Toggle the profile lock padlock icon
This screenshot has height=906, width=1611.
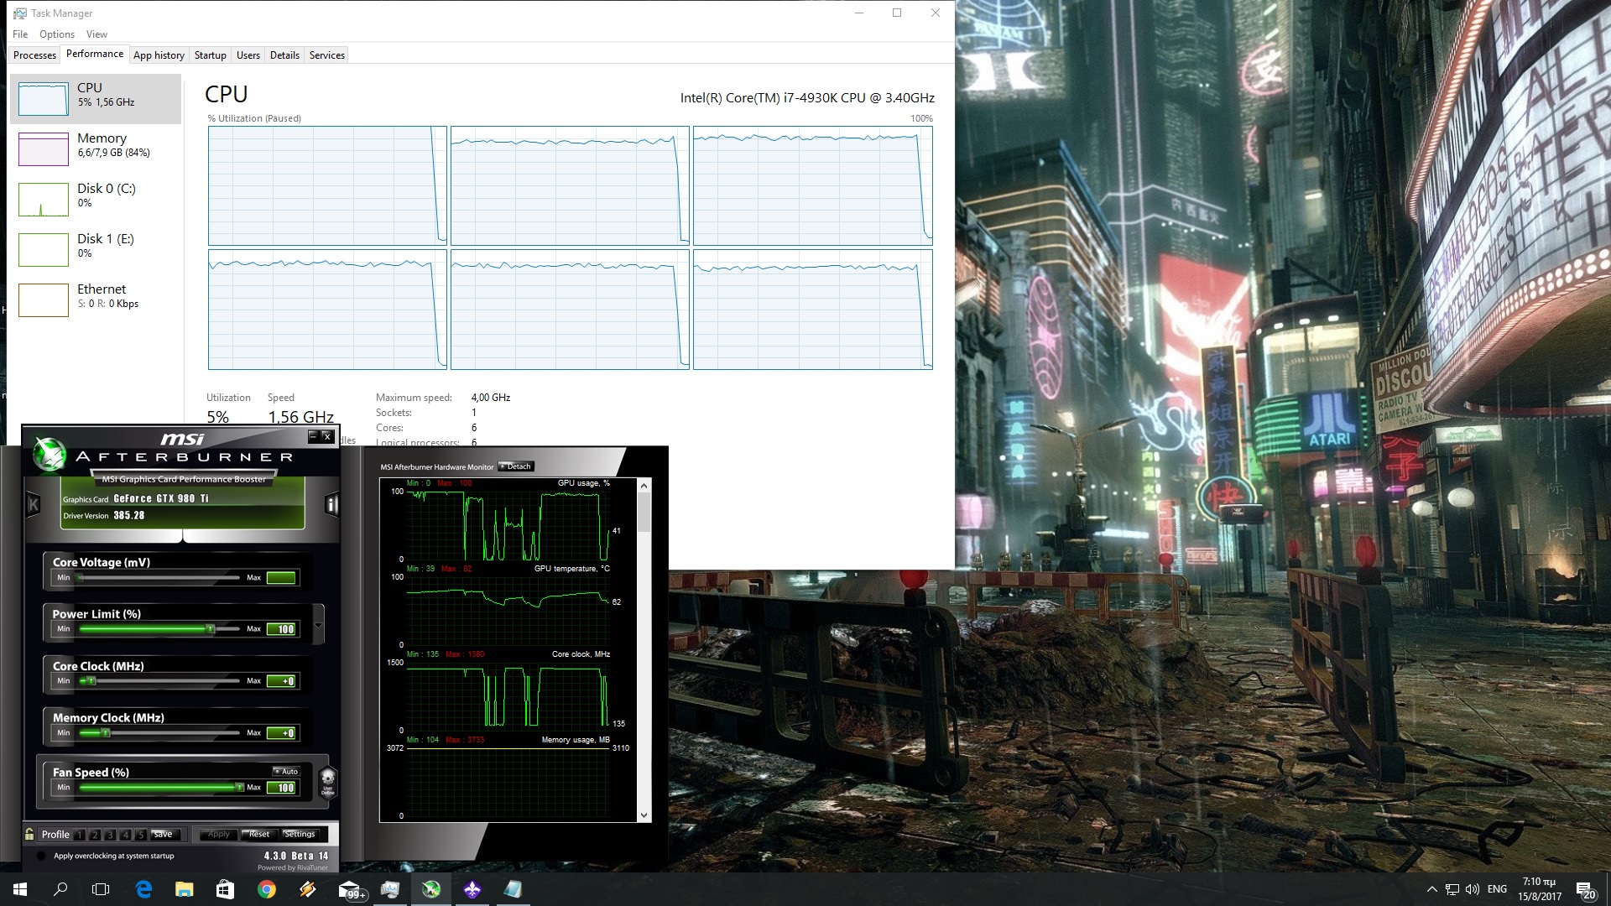[x=30, y=834]
